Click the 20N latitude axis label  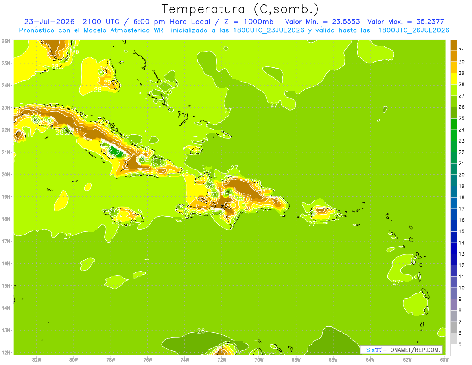click(x=6, y=174)
